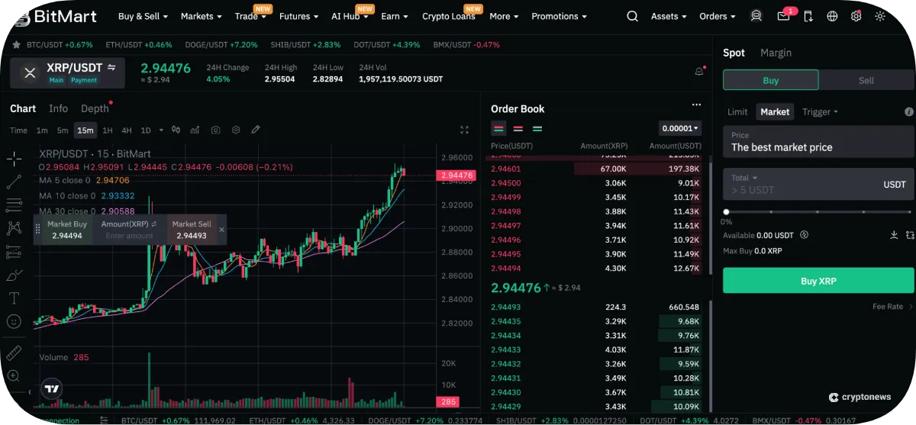Viewport: 916px width, 425px height.
Task: Open chart settings gear icon
Action: click(x=236, y=130)
